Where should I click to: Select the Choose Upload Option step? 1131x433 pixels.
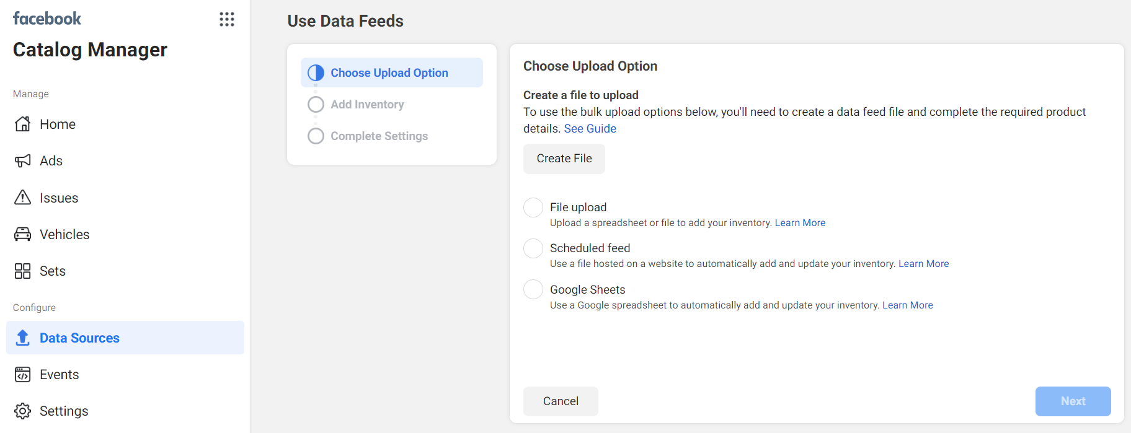(x=392, y=72)
